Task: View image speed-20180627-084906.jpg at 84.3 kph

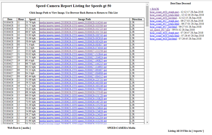Action: point(73,73)
